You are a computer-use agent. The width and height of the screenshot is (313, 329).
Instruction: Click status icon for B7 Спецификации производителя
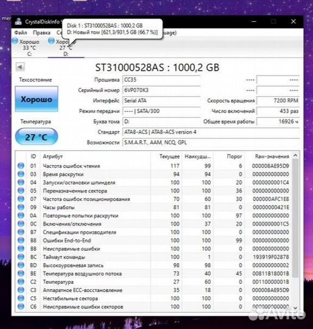click(x=21, y=232)
